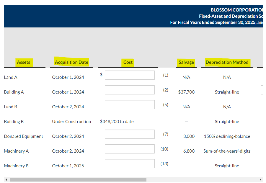The image size is (266, 183).
Task: Click the Depreciation Method column header
Action: [227, 62]
